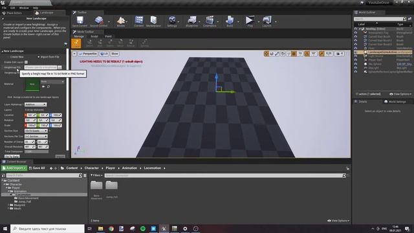This screenshot has width=414, height=233.
Task: Click Locomotion in the breadcrumb path
Action: [x=153, y=168]
